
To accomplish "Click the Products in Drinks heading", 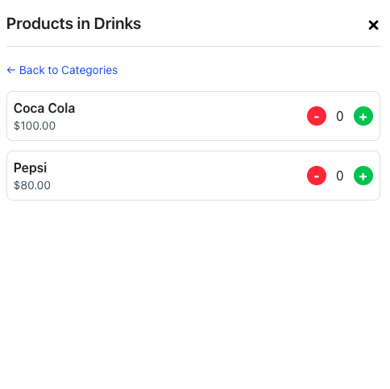I will [x=73, y=23].
